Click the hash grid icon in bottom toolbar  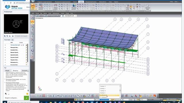click(66, 96)
